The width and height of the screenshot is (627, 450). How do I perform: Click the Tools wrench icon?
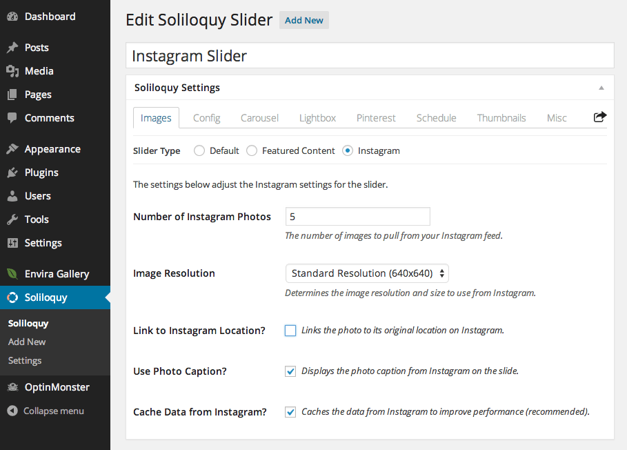point(12,219)
